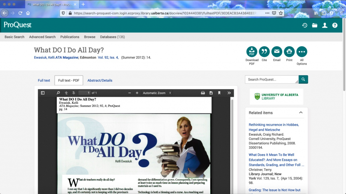Image resolution: width=346 pixels, height=194 pixels.
Task: View site security lock info
Action: pyautogui.click(x=70, y=13)
